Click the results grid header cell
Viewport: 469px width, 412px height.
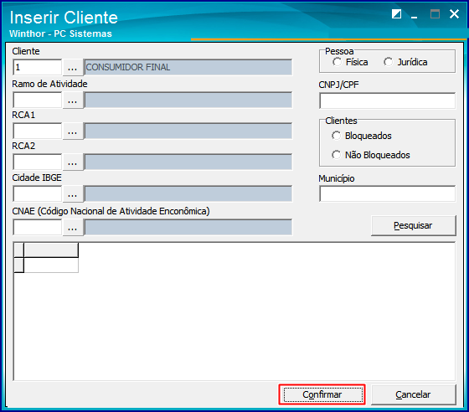pyautogui.click(x=51, y=250)
